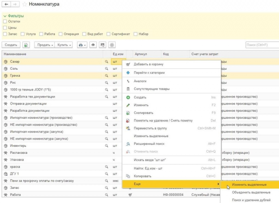
Task: Select Изменить выделенные in the Еще submenu
Action: pos(249,184)
